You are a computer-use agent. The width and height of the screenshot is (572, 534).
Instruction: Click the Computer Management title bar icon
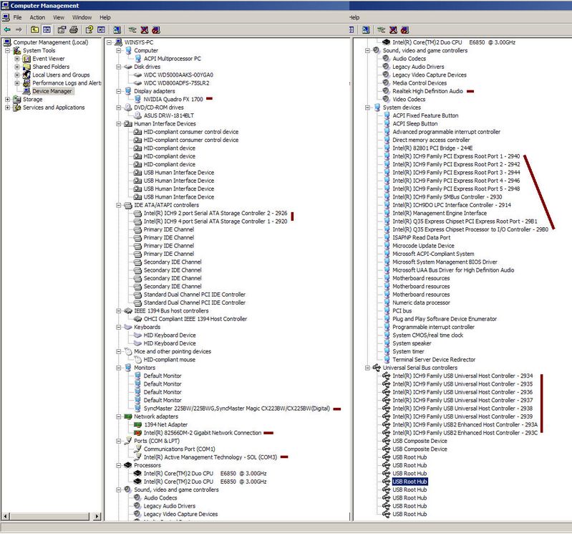click(x=5, y=6)
